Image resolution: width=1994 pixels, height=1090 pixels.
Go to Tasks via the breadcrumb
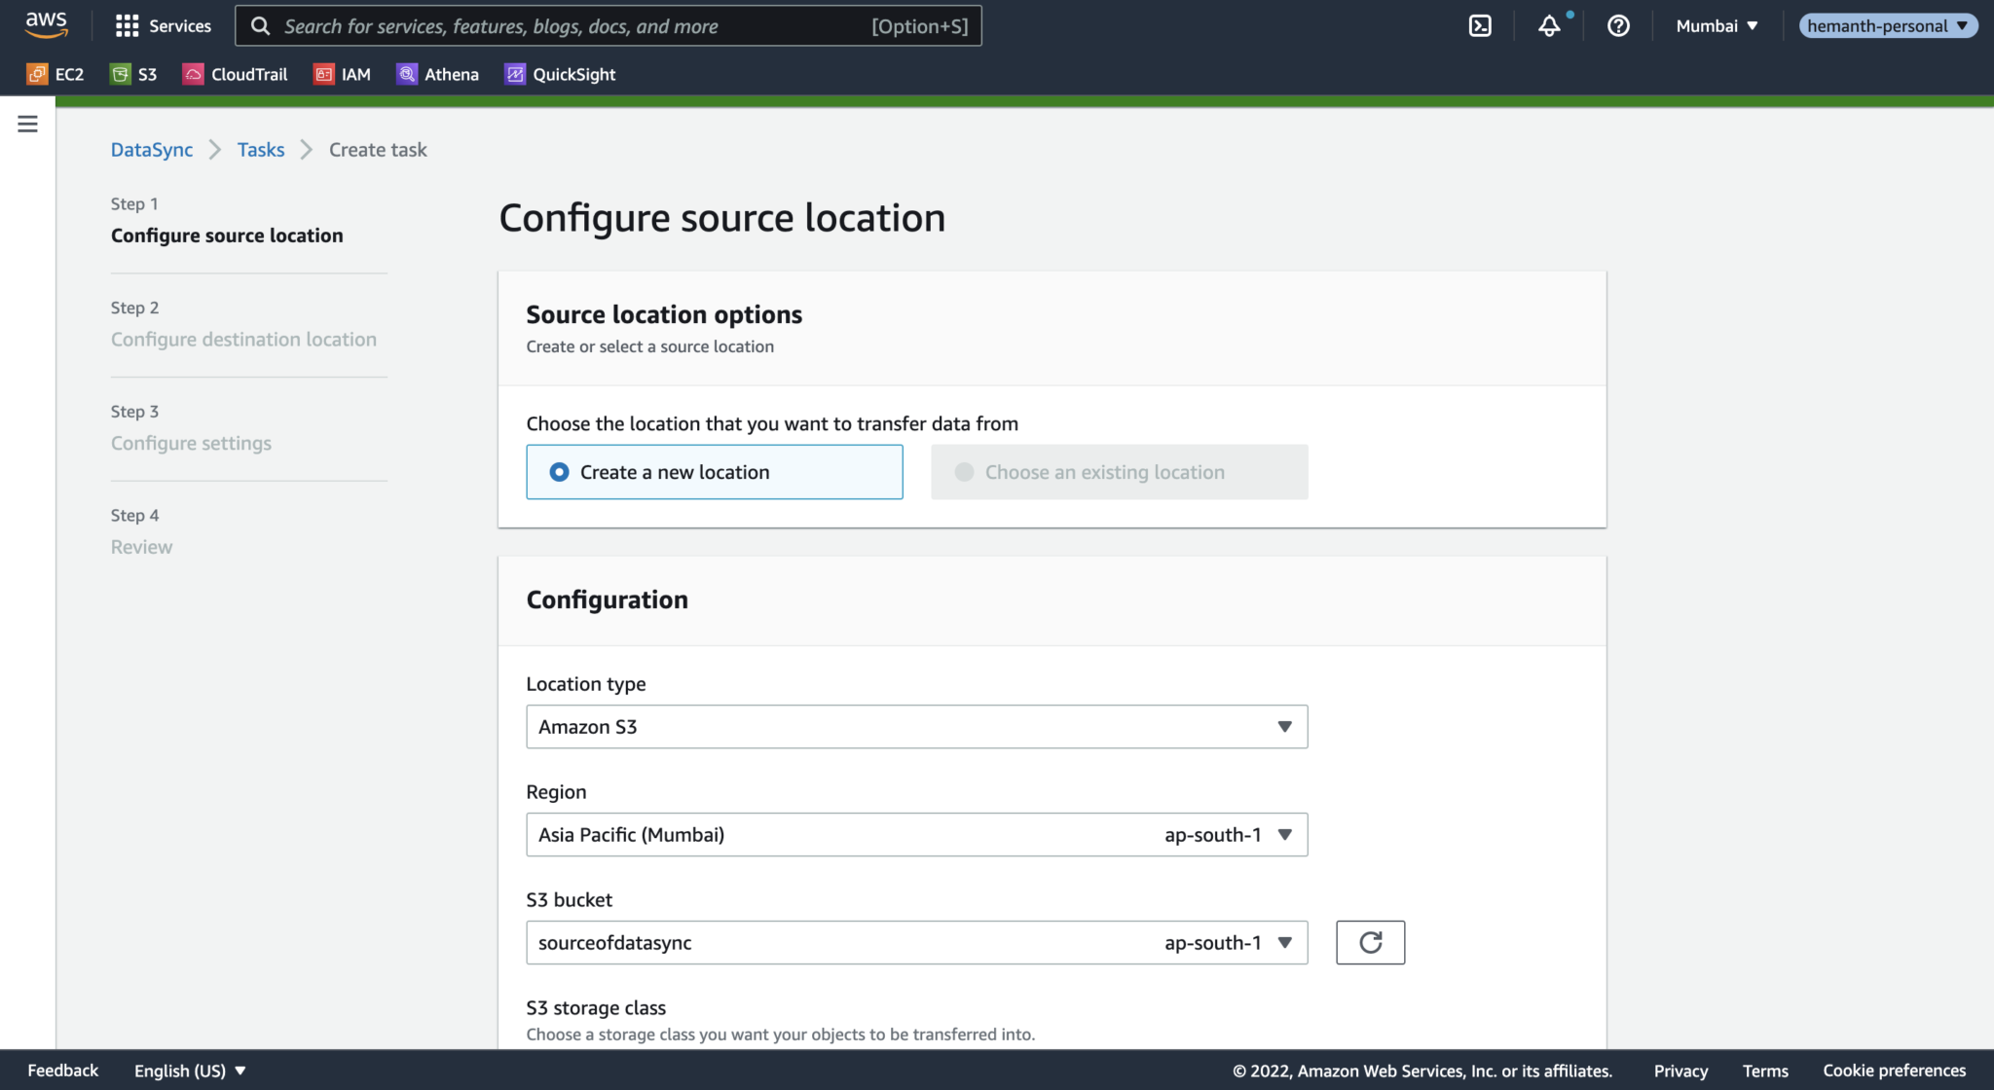tap(261, 149)
